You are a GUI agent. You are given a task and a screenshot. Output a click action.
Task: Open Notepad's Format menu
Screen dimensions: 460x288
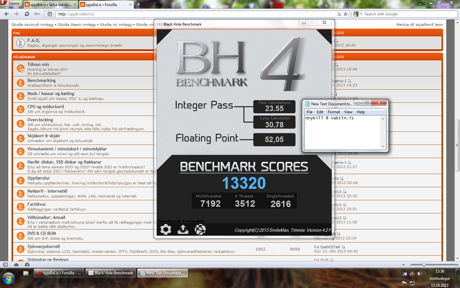point(333,112)
